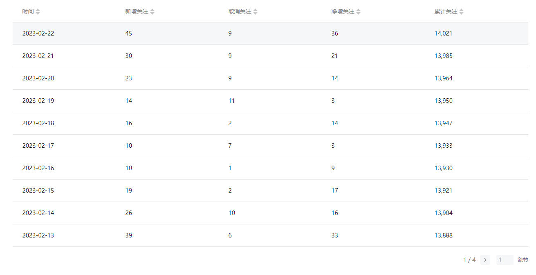Select the 2023-02-13 row date
The width and height of the screenshot is (536, 275).
tap(38, 235)
